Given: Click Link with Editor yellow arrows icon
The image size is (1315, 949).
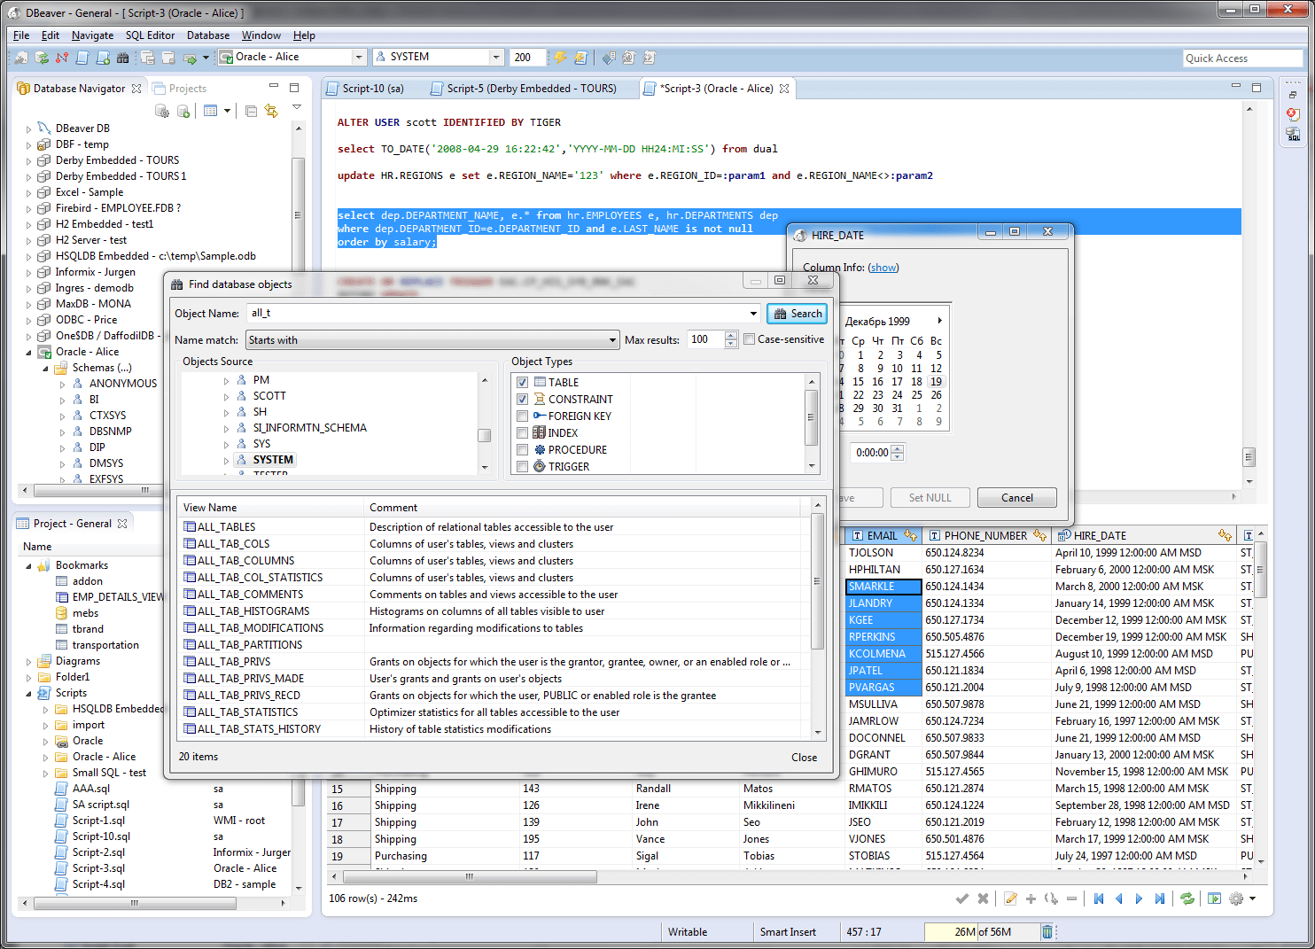Looking at the screenshot, I should (271, 111).
